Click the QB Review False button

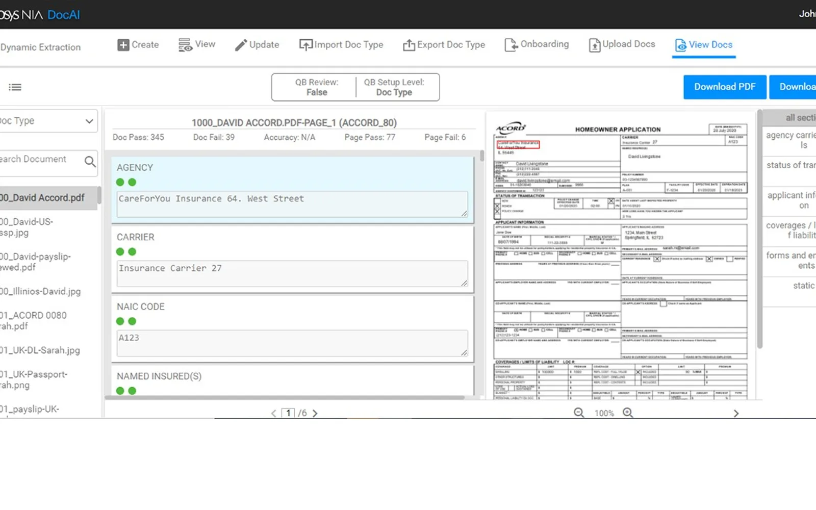pyautogui.click(x=316, y=87)
